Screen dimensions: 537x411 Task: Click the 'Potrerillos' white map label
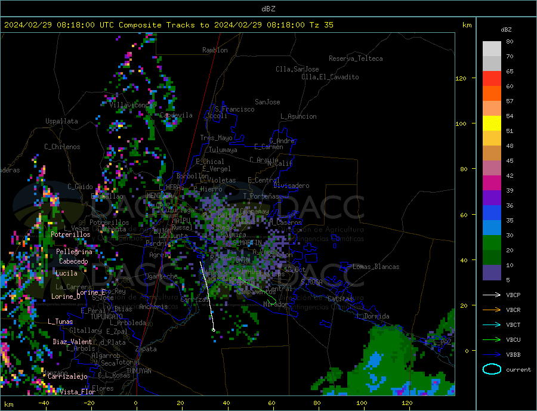tap(70, 234)
